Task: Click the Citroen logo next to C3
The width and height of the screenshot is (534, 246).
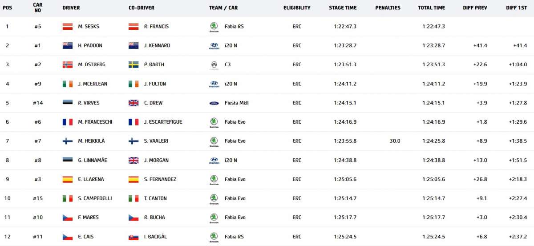Action: 214,65
